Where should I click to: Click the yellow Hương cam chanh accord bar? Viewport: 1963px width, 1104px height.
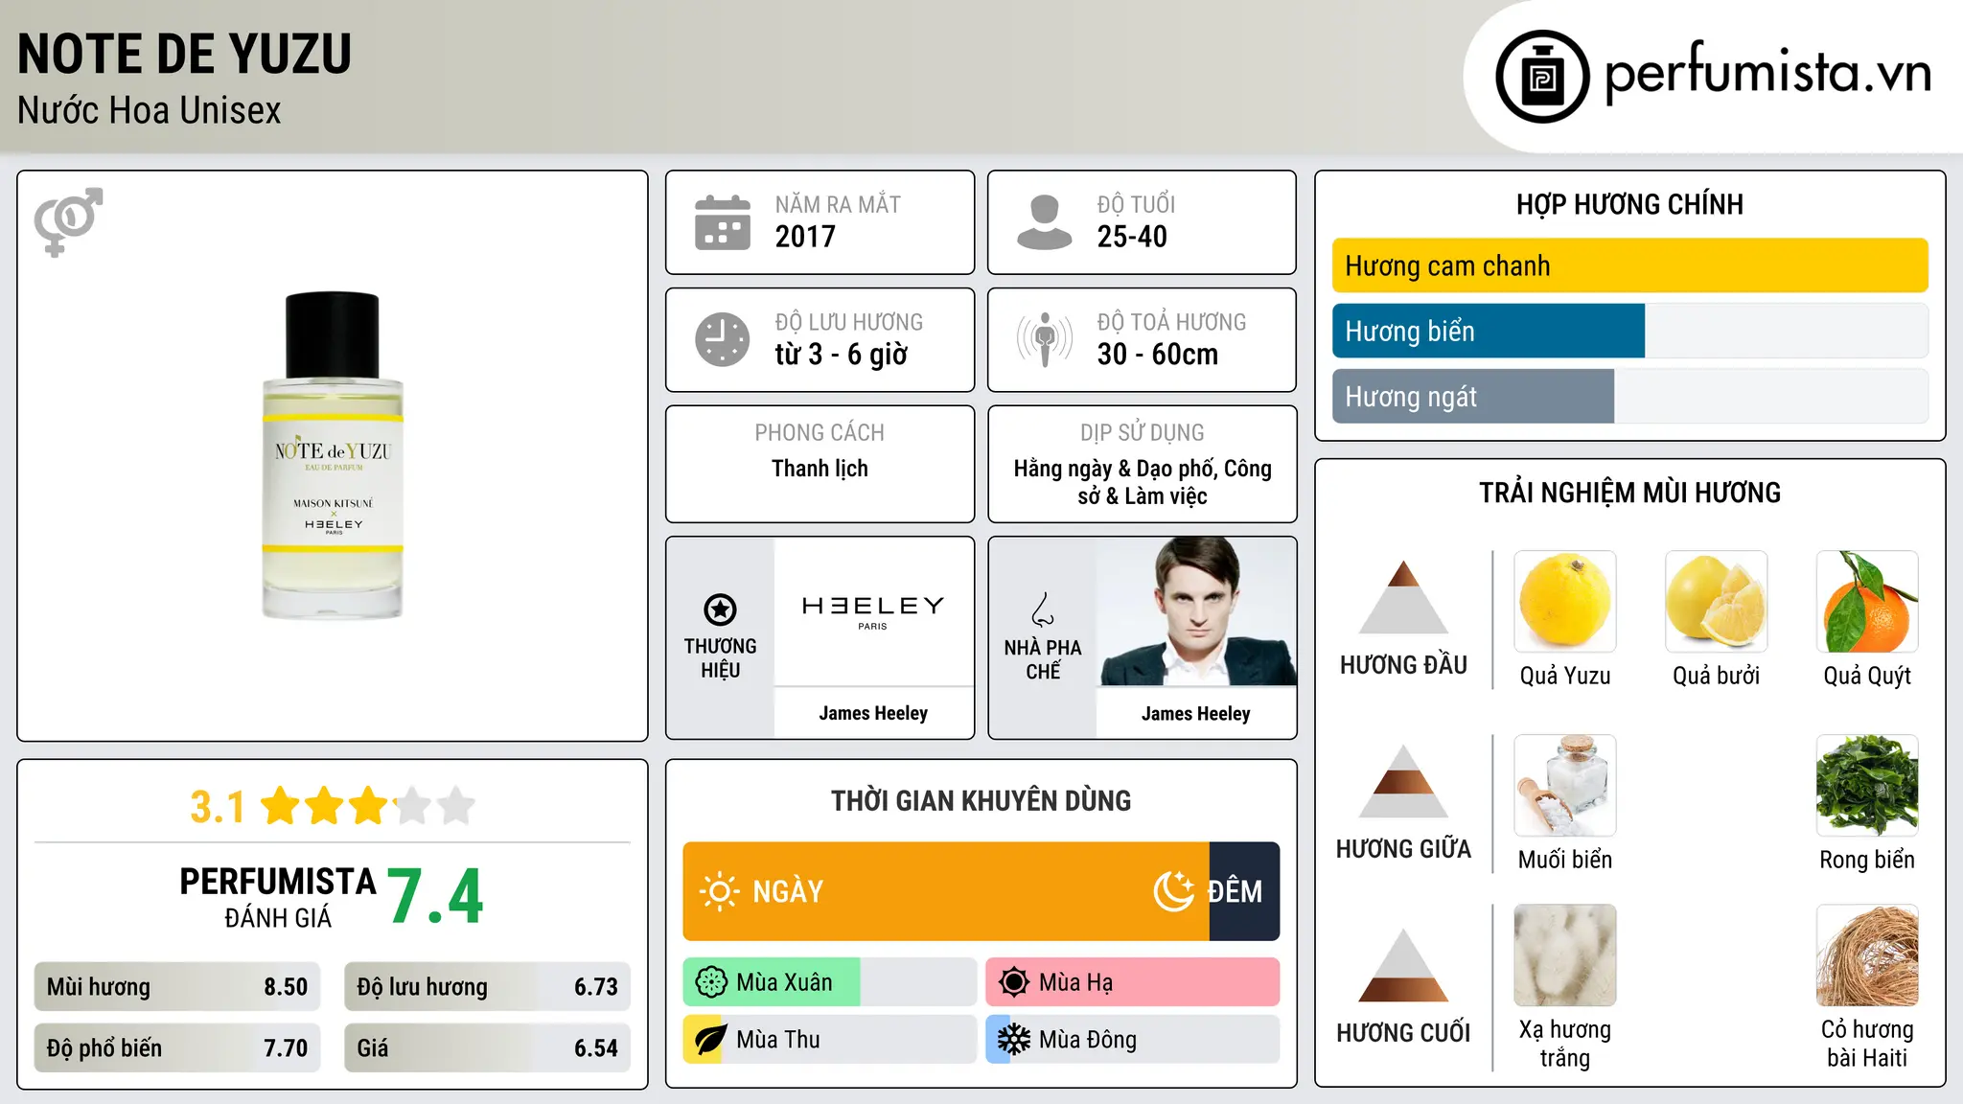[1630, 265]
